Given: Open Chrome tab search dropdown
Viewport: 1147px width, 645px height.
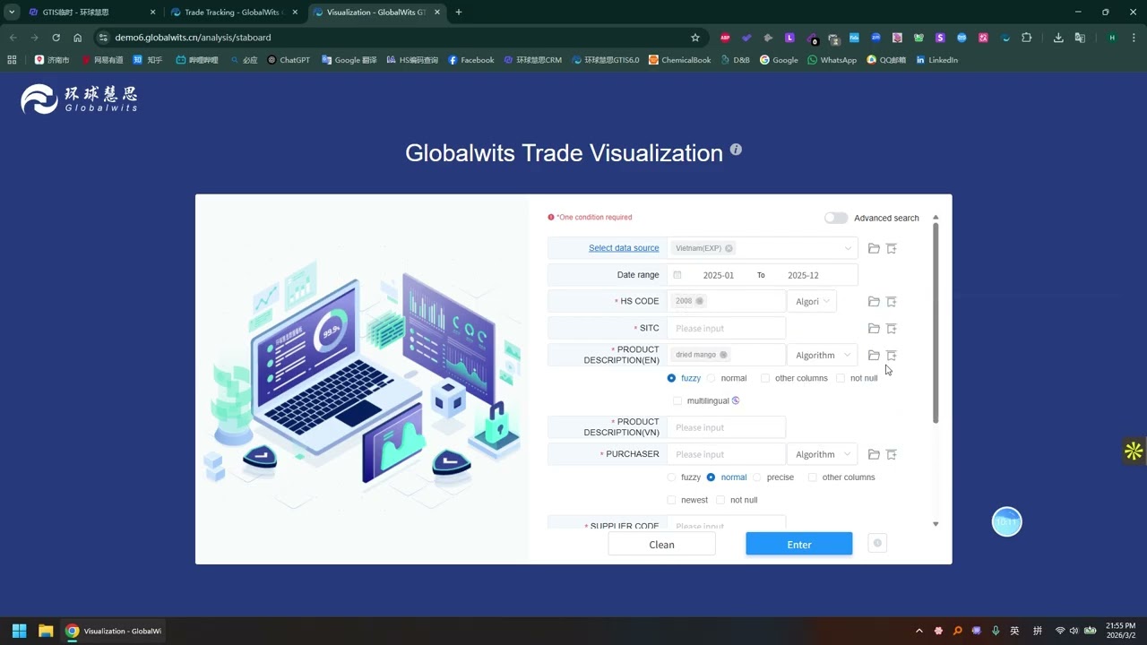Looking at the screenshot, I should coord(12,12).
